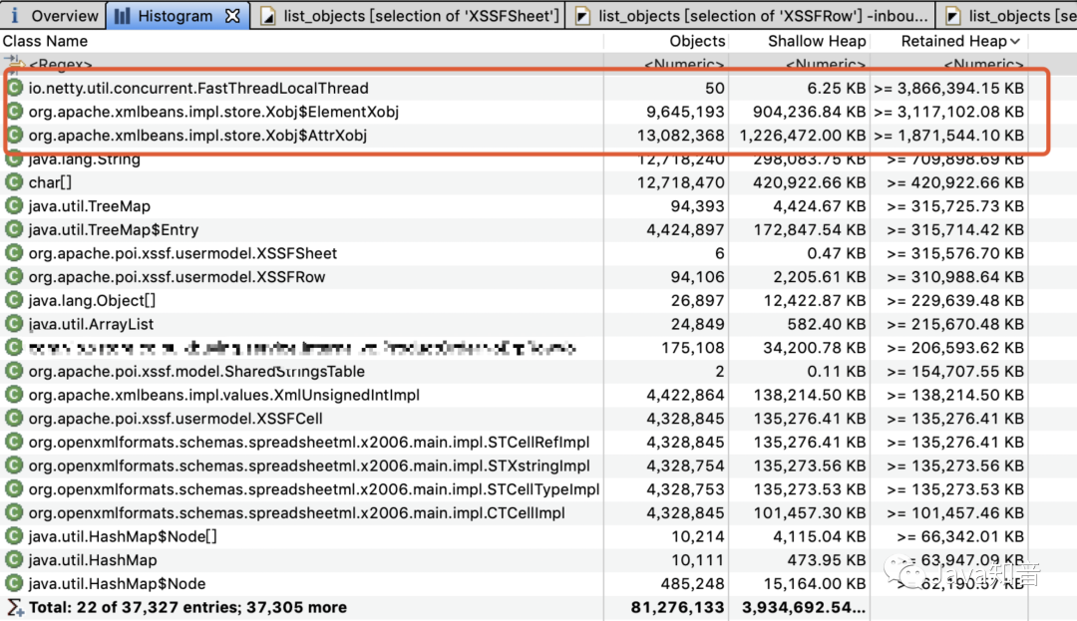Select org.apache.poi.xssf.usermodel.XSSFSheet class name
The width and height of the screenshot is (1077, 621).
tap(182, 253)
